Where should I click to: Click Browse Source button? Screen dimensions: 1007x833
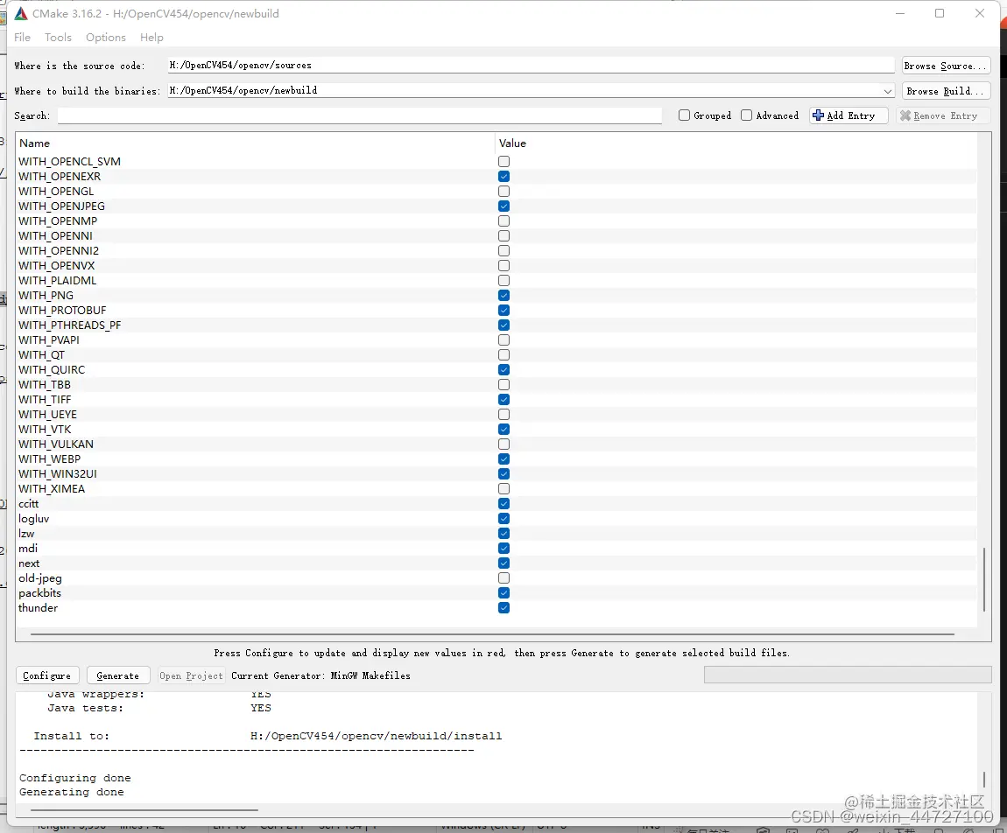[946, 66]
